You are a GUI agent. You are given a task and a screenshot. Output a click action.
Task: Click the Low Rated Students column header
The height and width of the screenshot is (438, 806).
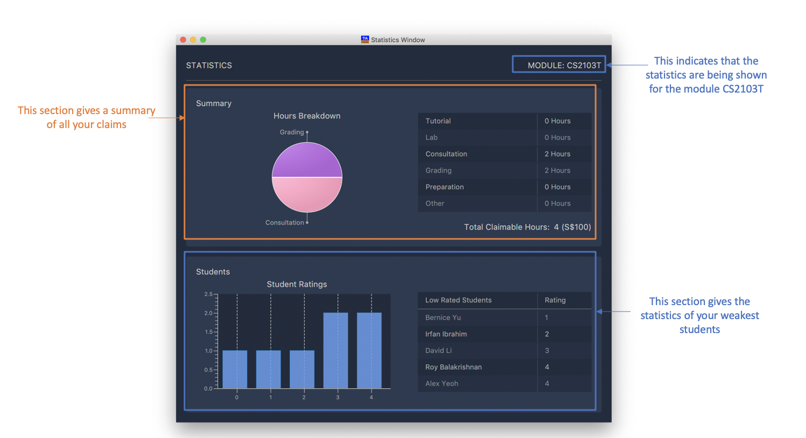pyautogui.click(x=477, y=300)
